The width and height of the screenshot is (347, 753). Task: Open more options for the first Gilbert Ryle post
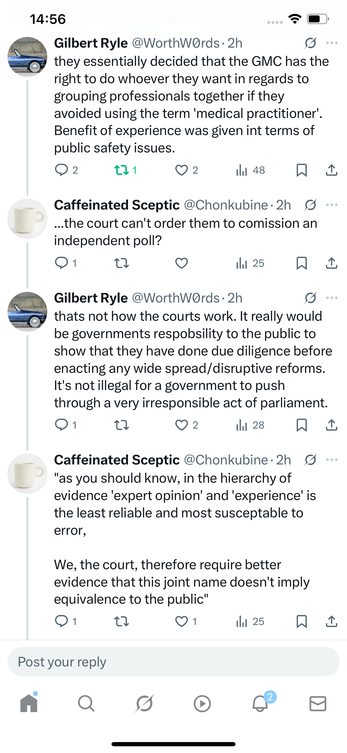(x=332, y=43)
